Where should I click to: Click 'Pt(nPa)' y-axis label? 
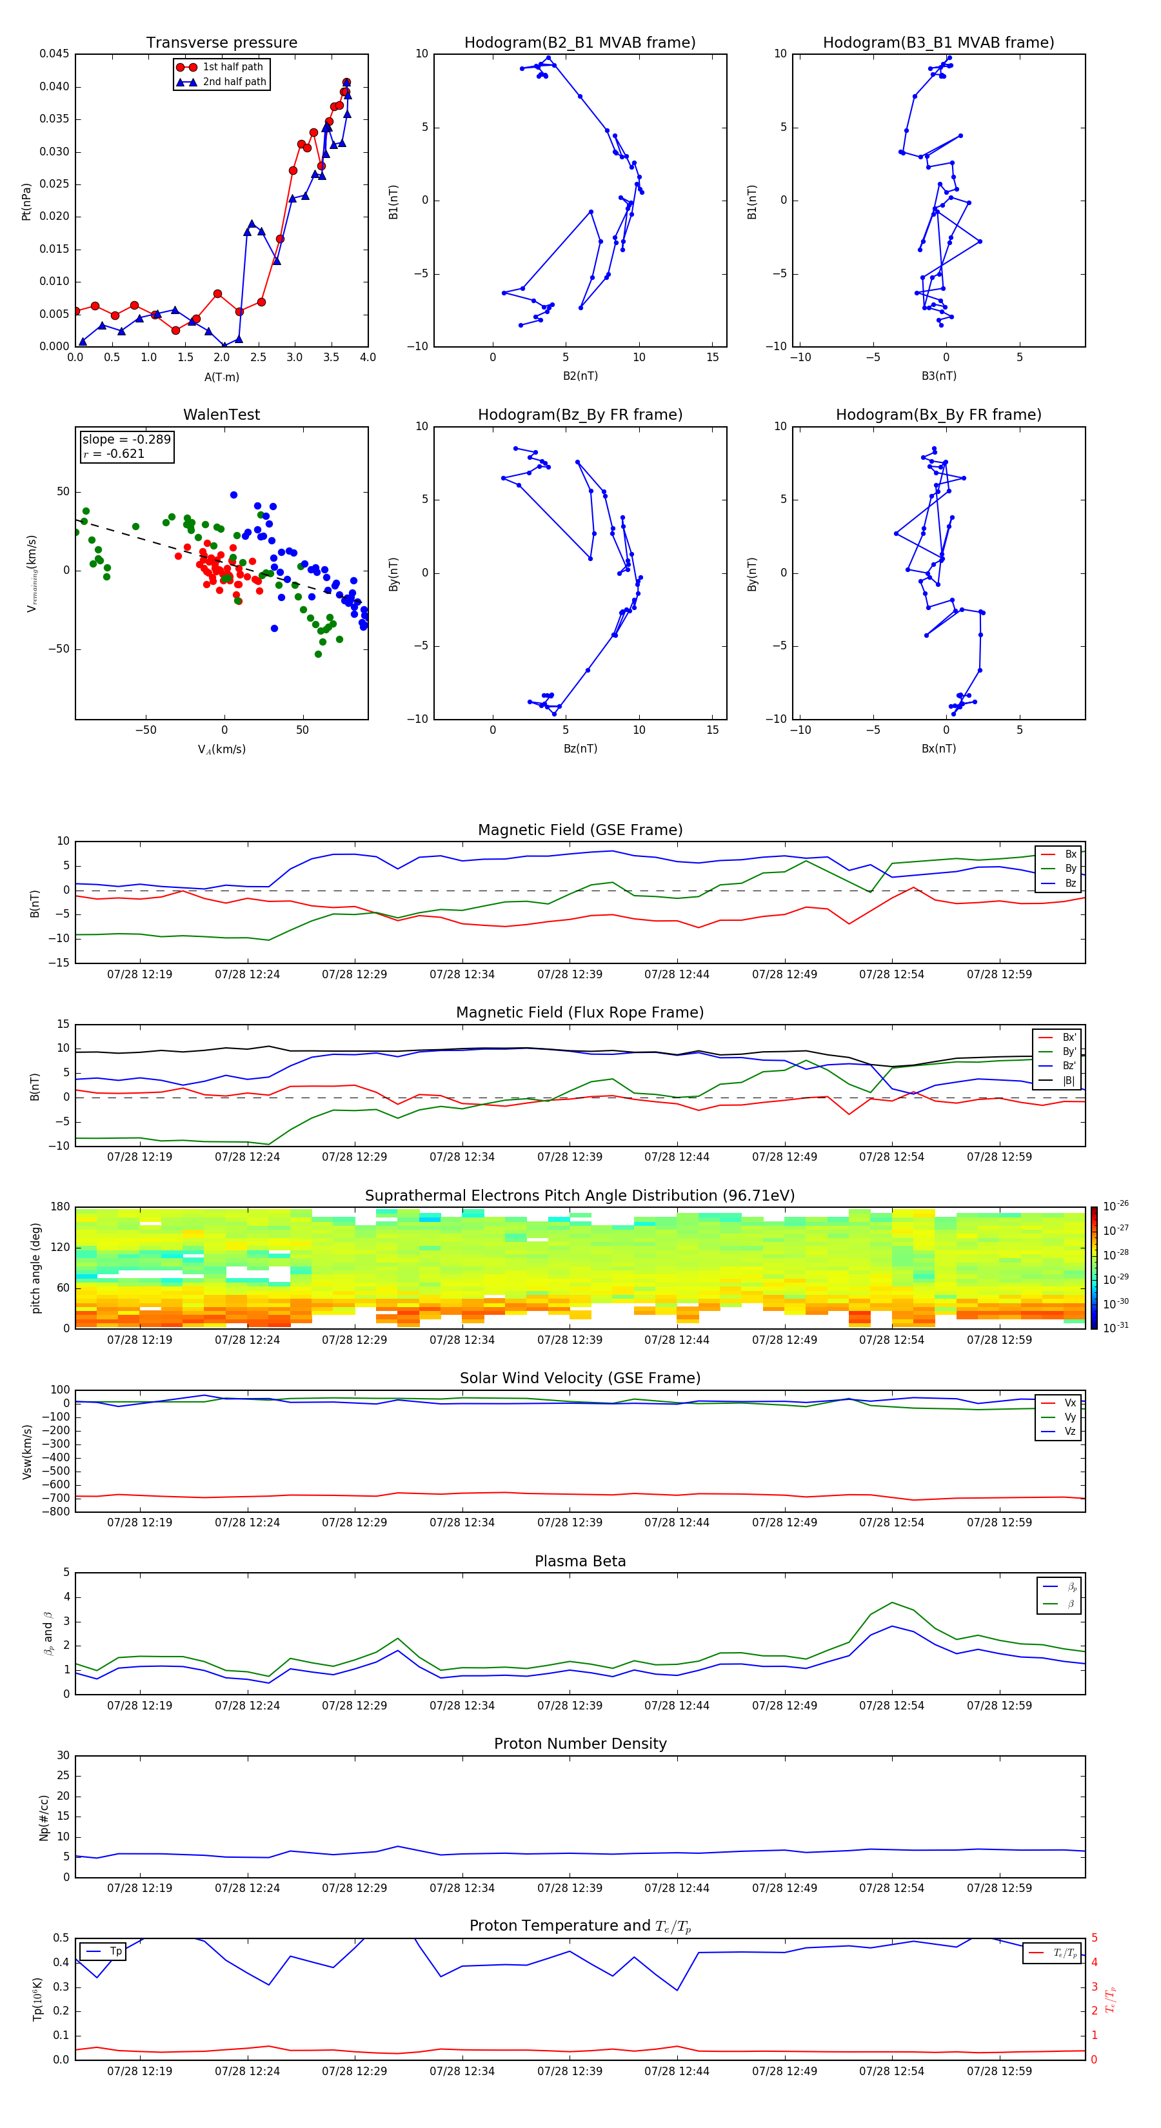point(26,202)
